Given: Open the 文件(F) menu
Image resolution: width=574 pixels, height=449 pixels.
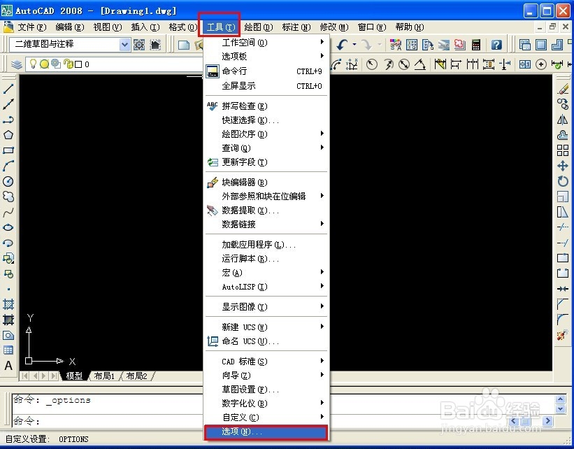Looking at the screenshot, I should 32,27.
